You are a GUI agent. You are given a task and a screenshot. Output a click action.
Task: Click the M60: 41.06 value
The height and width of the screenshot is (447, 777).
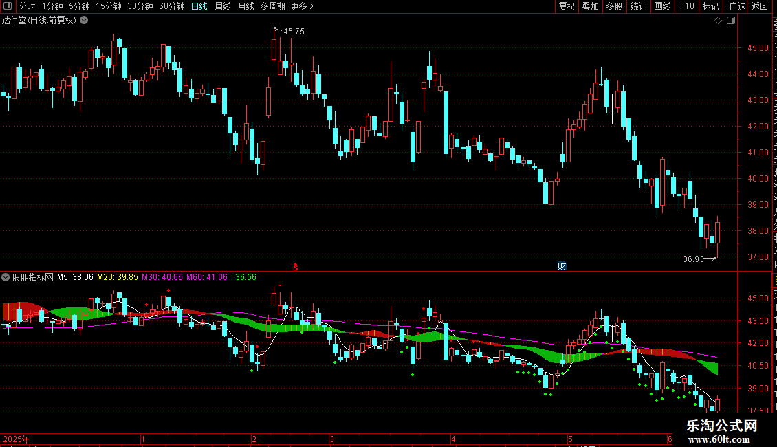[x=207, y=277]
